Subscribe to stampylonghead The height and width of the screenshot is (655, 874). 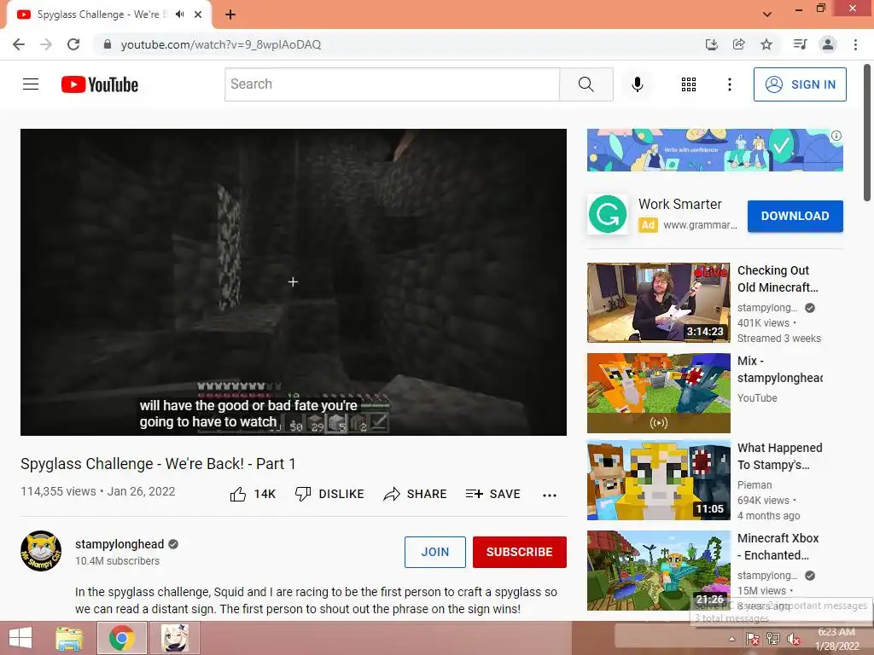pyautogui.click(x=520, y=552)
